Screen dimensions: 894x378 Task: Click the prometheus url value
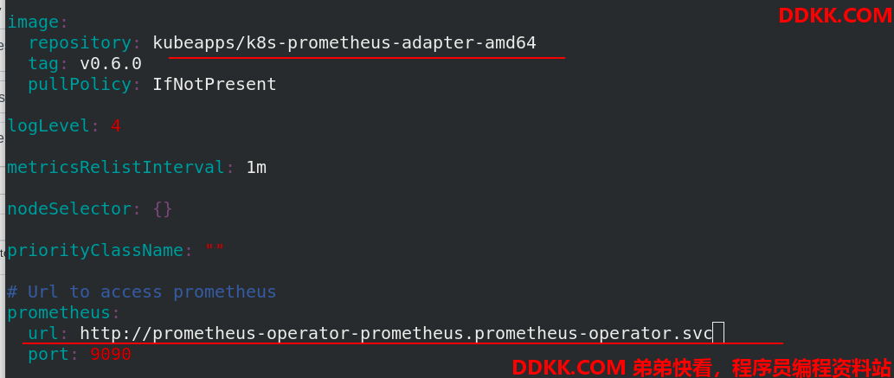396,334
